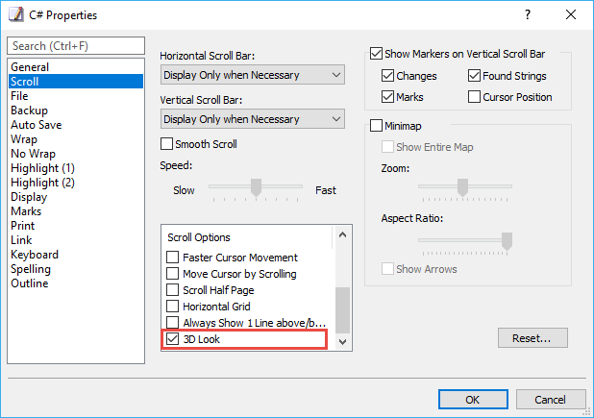Enable the Smooth Scroll checkbox
Viewport: 594px width, 418px height.
[x=166, y=144]
